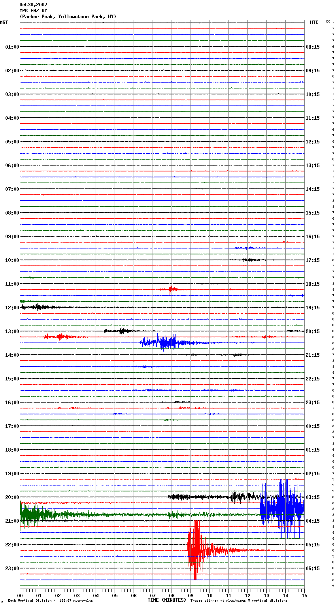This screenshot has width=336, height=606.
Task: Click the small red spike in the 11:15 trace
Action: pos(170,290)
